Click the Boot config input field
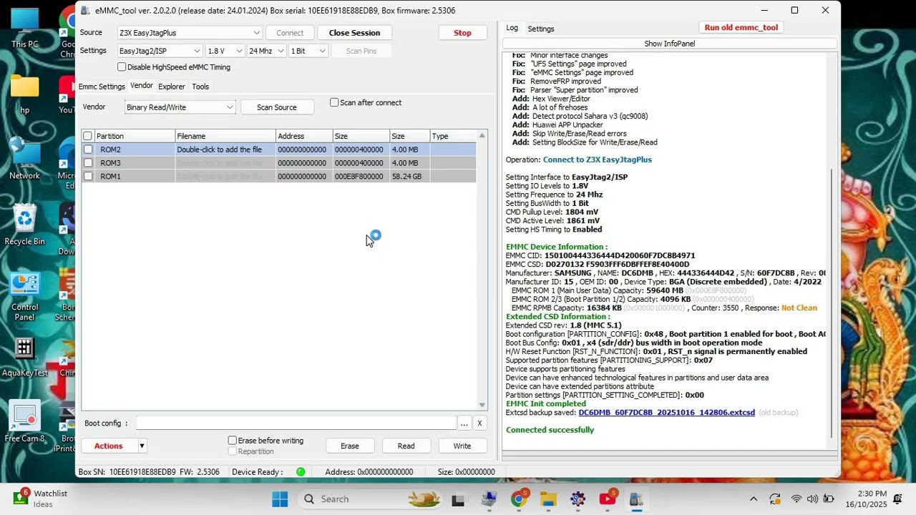 [296, 423]
